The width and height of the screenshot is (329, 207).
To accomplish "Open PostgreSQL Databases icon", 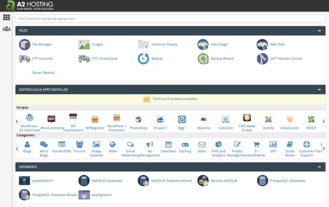I will click(262, 181).
